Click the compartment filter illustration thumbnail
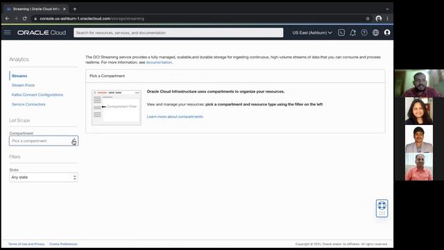Screen dimensions: 444x250 point(117,108)
